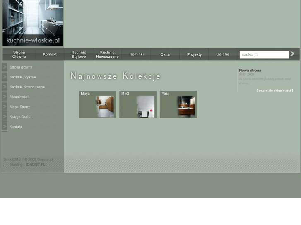Open sidebar link Kuchnie Stylowe
The image size is (301, 225).
[23, 77]
